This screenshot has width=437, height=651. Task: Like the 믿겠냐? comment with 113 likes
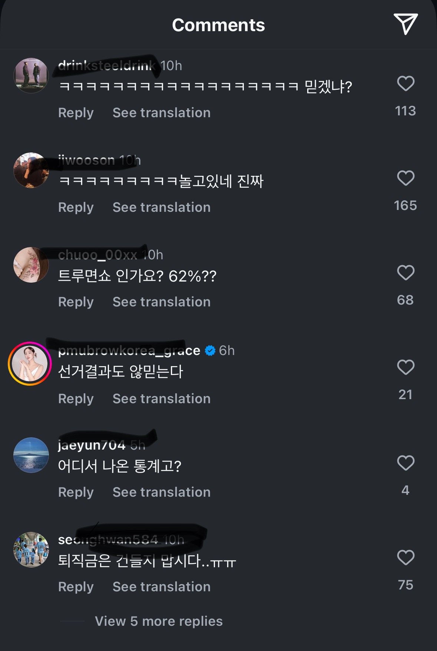pyautogui.click(x=405, y=83)
